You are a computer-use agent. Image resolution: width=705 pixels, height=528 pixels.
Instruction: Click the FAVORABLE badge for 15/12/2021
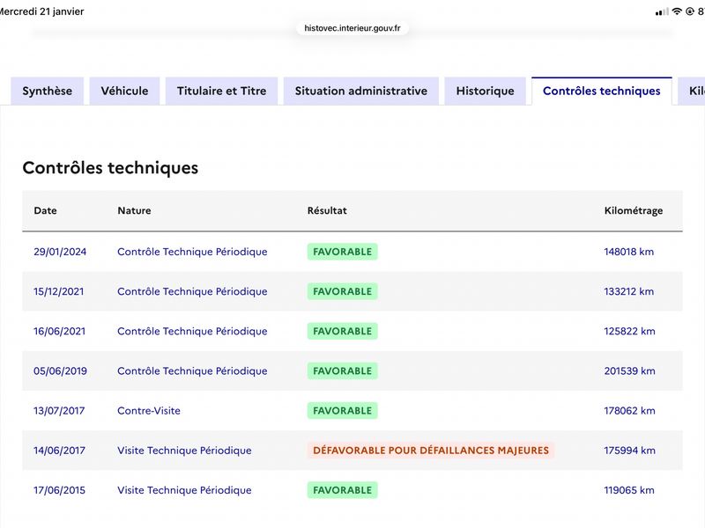click(x=342, y=291)
